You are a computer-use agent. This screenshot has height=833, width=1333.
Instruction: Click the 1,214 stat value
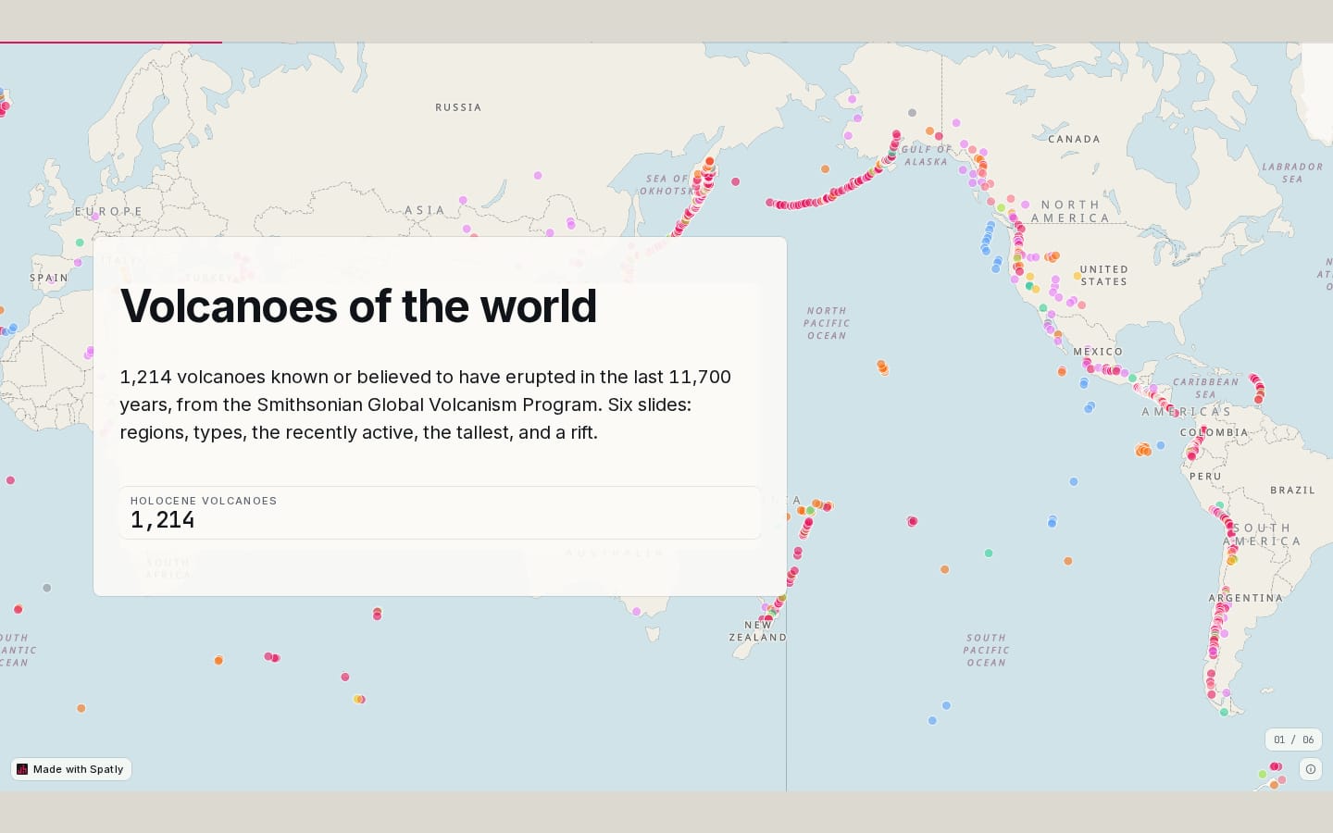click(163, 520)
